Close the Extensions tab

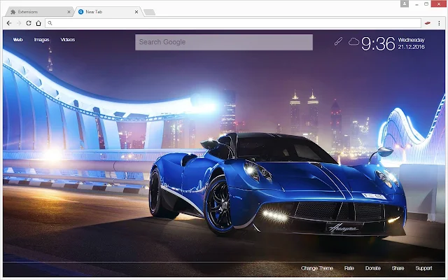[x=69, y=12]
